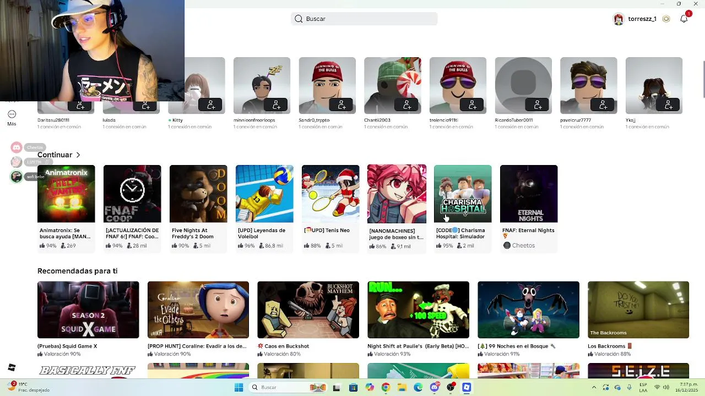Click the magnifier icon in the Buscar bar
Screen dimensions: 705x396
click(x=299, y=19)
